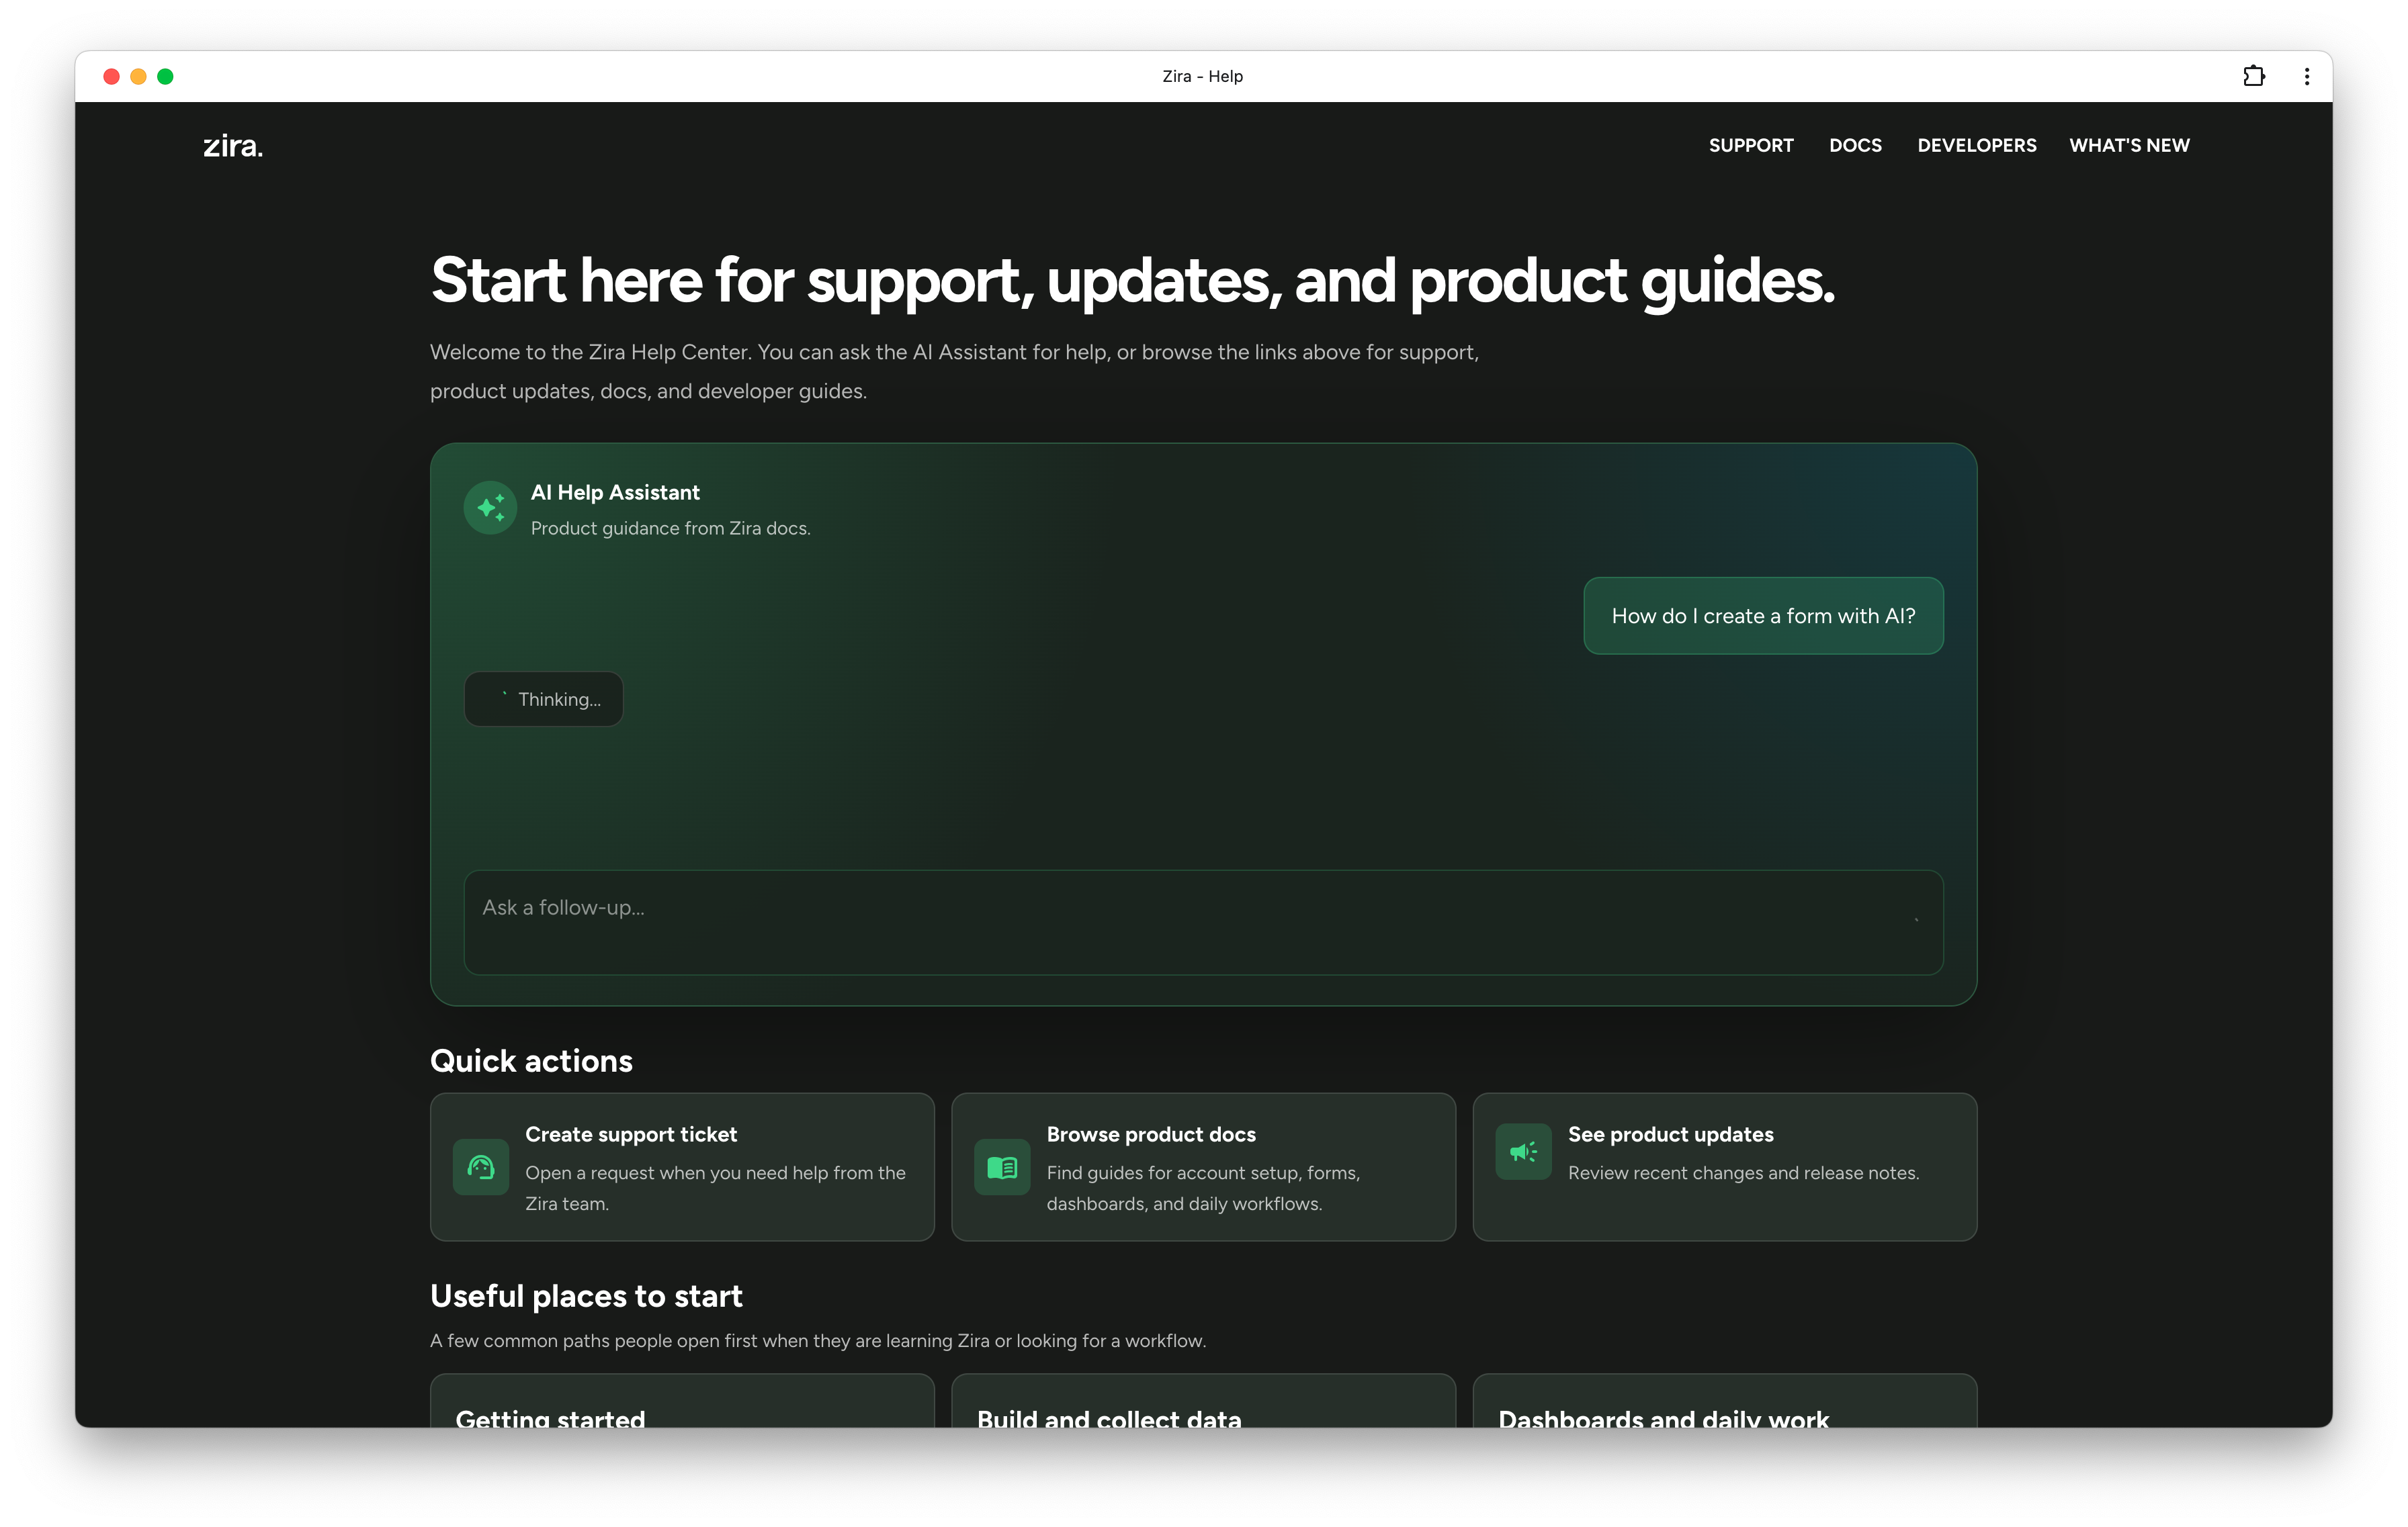Open the Getting started card

(x=682, y=1401)
